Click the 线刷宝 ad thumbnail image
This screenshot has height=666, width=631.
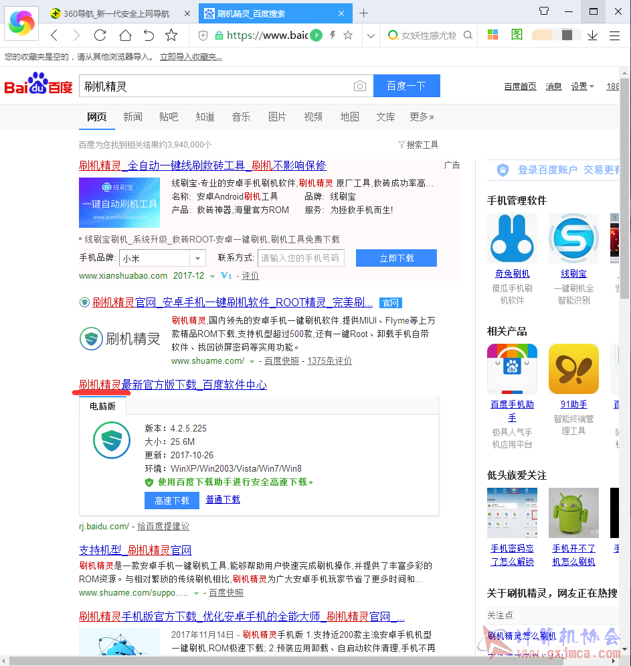(x=119, y=202)
